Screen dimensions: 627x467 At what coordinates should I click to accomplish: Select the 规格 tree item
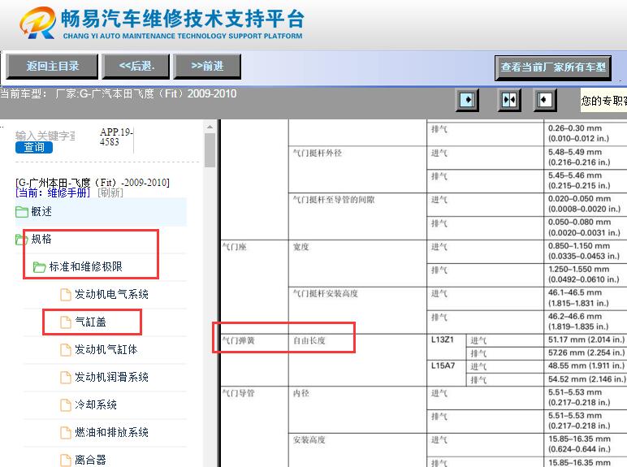(x=41, y=239)
